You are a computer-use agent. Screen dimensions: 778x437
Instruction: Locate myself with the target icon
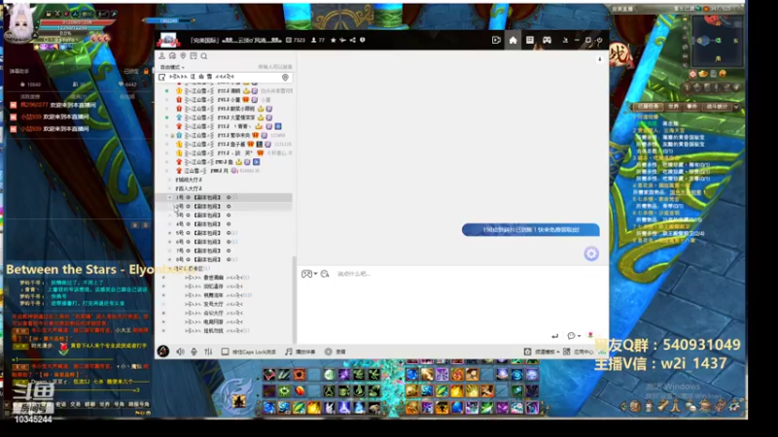285,78
